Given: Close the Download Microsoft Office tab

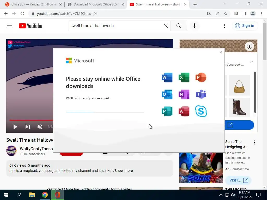Looking at the screenshot, I should [123, 5].
